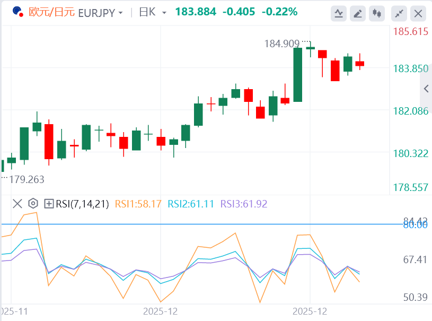Expand the right side panel arrow
This screenshot has height=321, width=432.
point(426,89)
